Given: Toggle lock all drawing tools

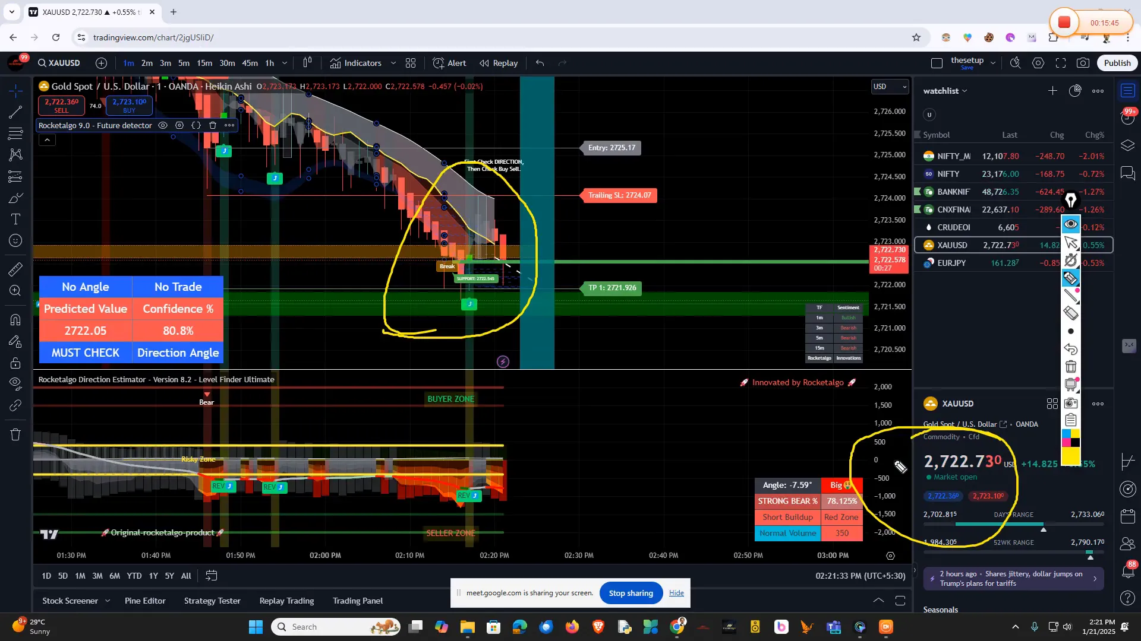Looking at the screenshot, I should (x=15, y=363).
